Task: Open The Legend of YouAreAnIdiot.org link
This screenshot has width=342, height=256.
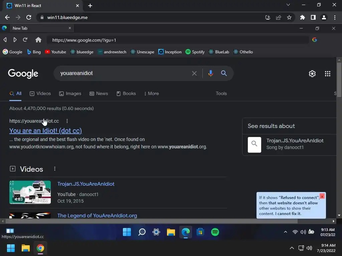Action: (97, 216)
